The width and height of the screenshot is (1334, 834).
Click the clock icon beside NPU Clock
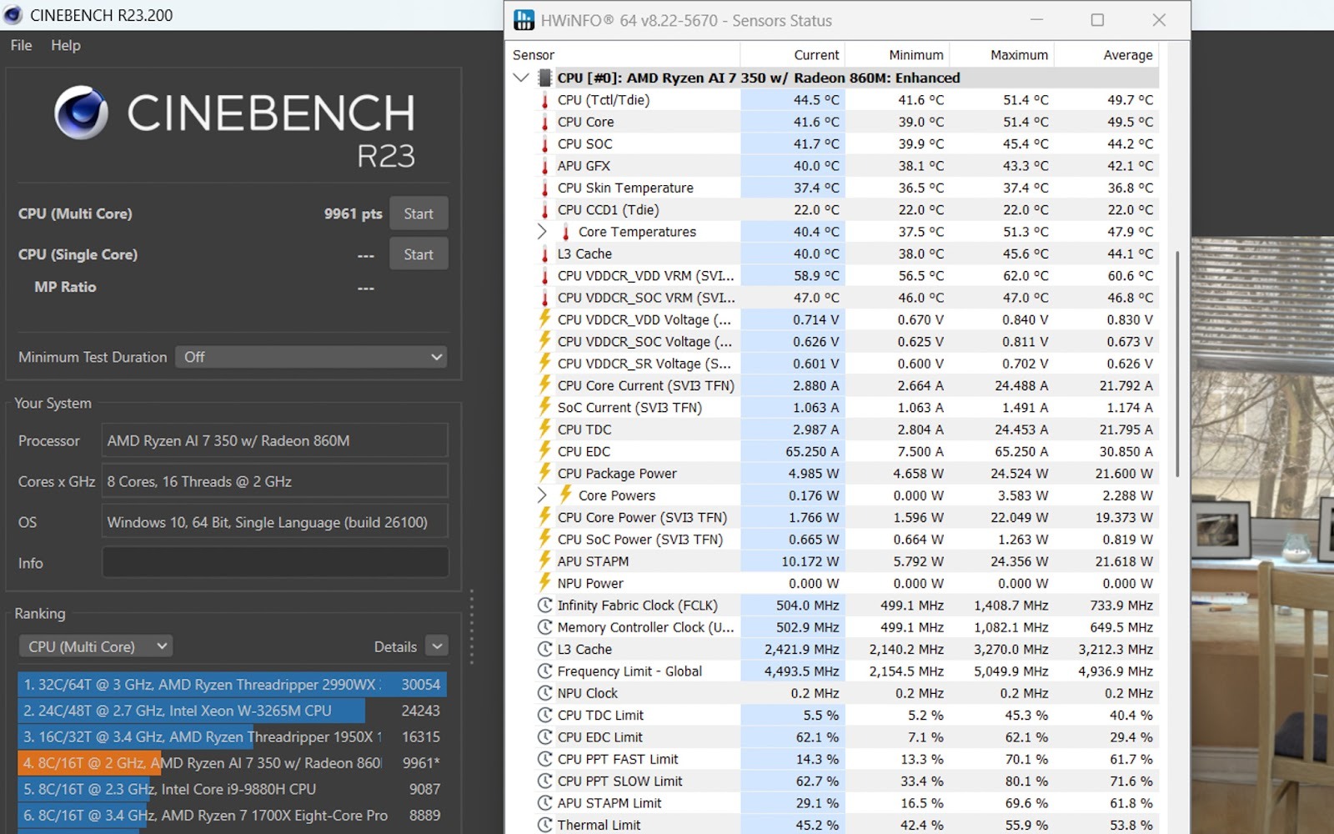point(545,693)
